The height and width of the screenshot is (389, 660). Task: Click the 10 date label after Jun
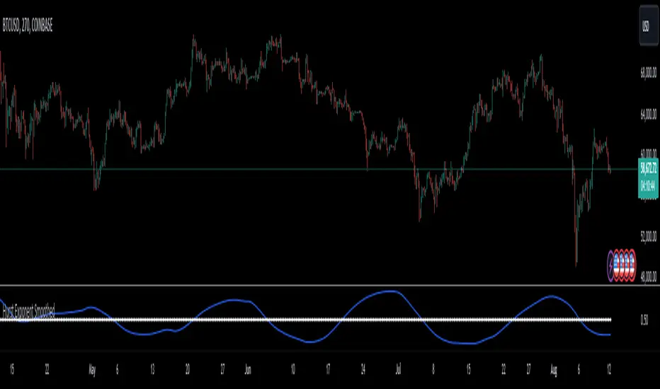293,369
